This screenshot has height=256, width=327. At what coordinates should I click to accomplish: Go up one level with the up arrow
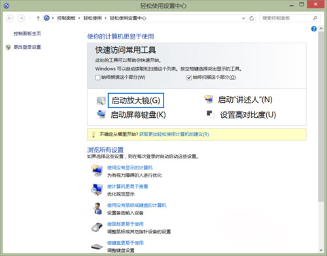[x=38, y=18]
